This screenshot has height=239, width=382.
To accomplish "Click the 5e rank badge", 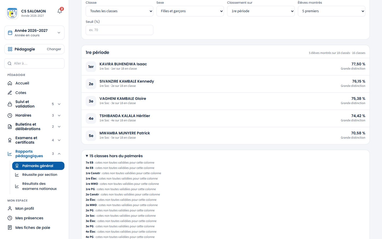I will tap(91, 136).
